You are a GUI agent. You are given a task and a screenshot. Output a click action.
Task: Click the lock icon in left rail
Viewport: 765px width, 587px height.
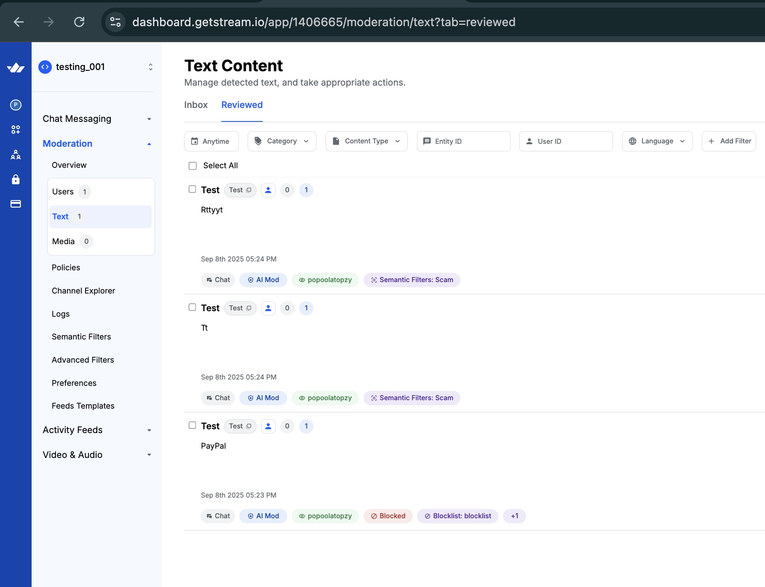[16, 180]
